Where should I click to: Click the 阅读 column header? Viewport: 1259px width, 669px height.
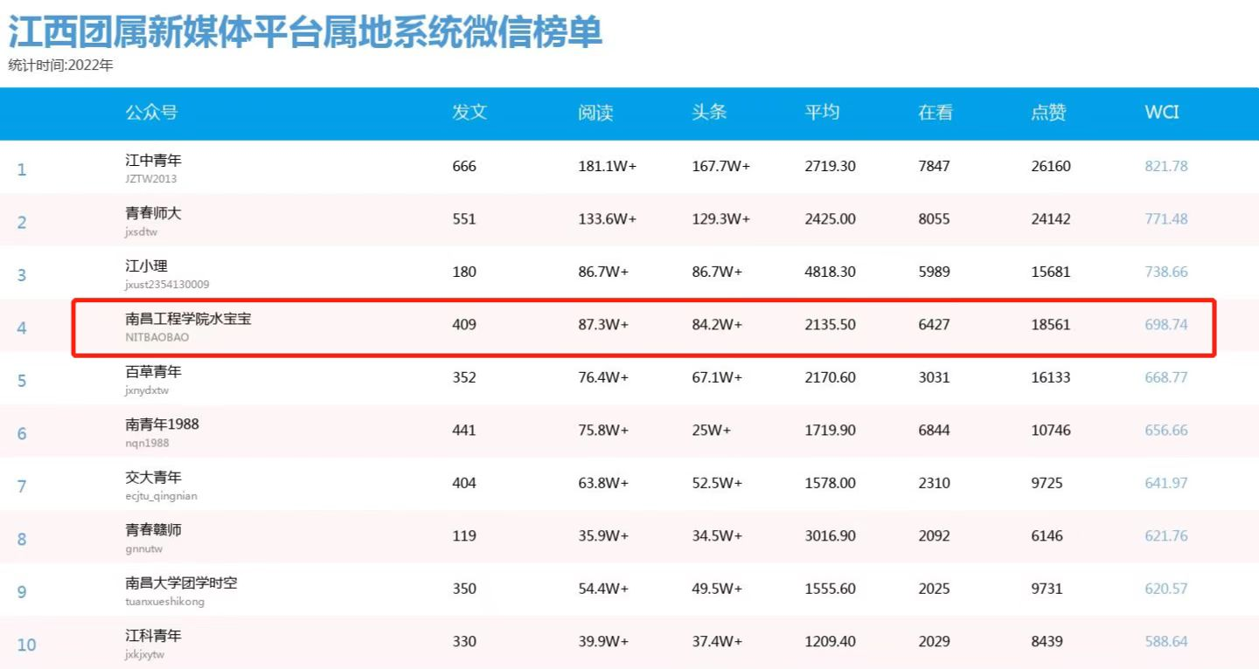(595, 113)
